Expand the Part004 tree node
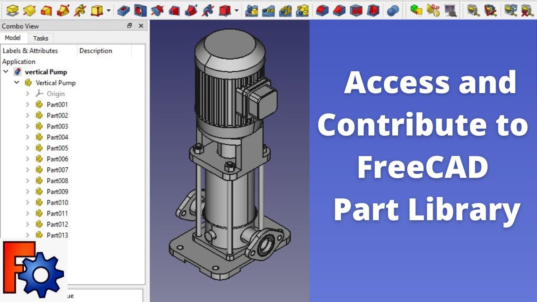The width and height of the screenshot is (537, 302). [x=28, y=137]
